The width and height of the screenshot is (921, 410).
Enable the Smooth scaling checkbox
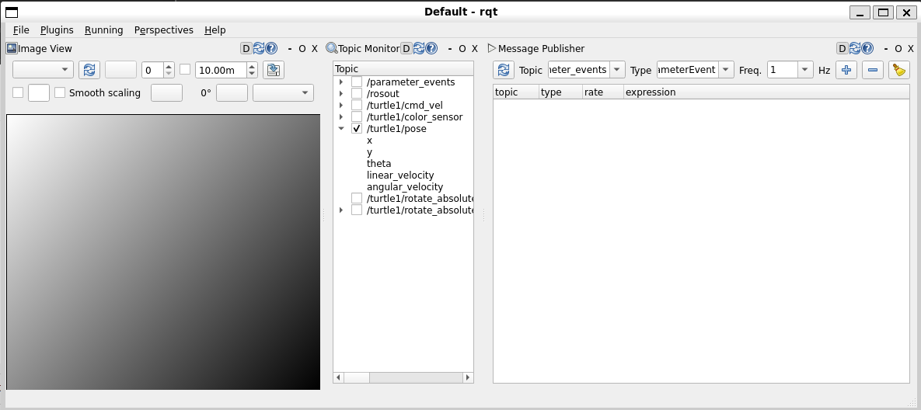point(60,92)
